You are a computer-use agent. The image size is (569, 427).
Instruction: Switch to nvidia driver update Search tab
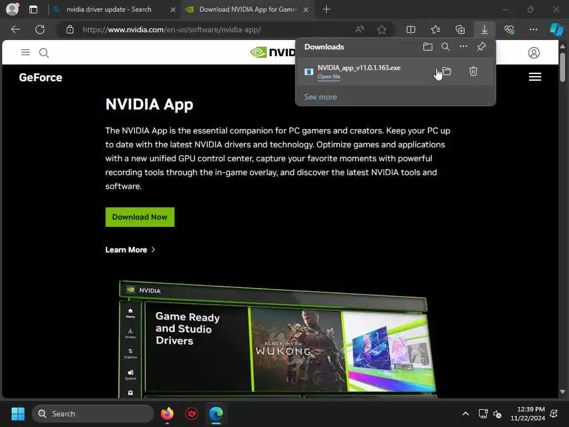pyautogui.click(x=109, y=9)
